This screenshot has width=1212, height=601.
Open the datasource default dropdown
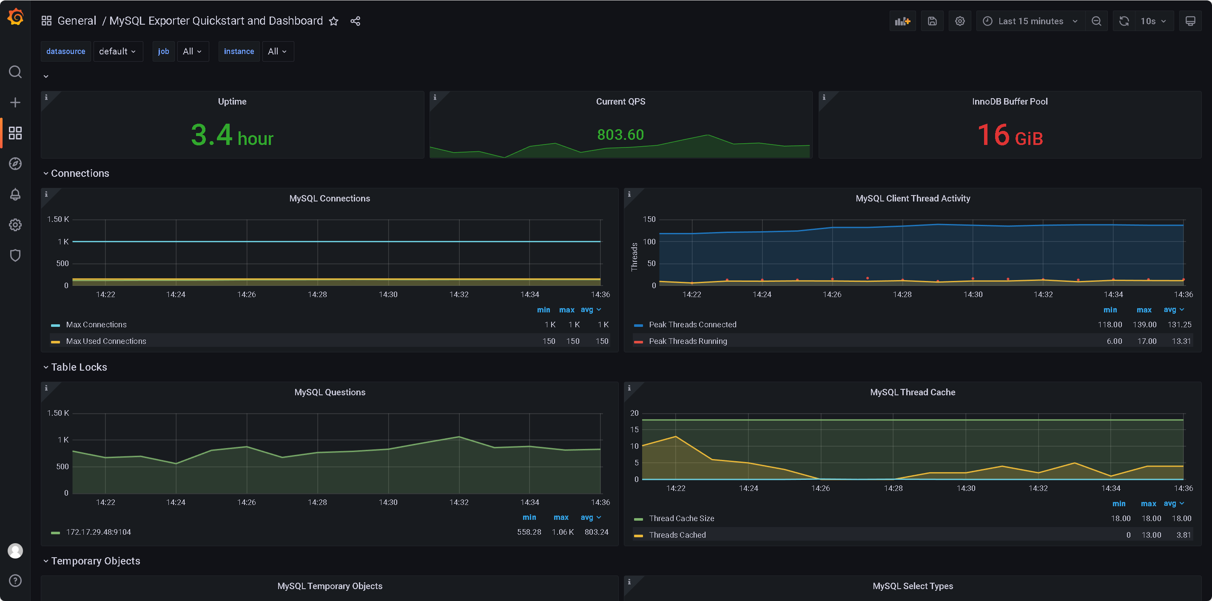pyautogui.click(x=118, y=51)
